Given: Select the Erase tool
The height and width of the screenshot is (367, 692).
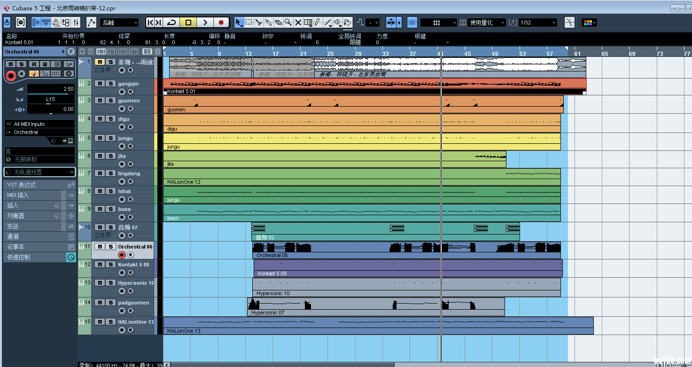Looking at the screenshot, I should coord(278,22).
